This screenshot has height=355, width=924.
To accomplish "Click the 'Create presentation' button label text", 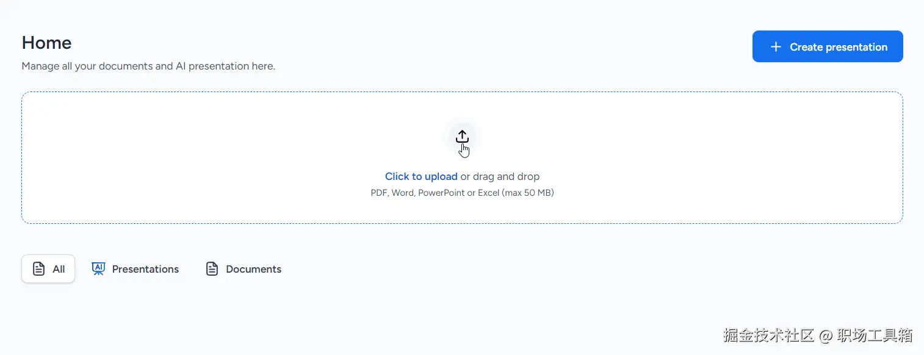I will pyautogui.click(x=839, y=47).
